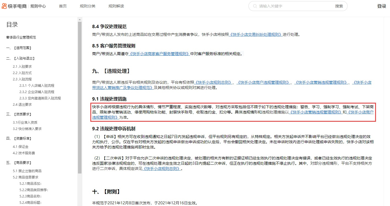390x206 pixels.
Task: Click the 十、【附则】 heading
Action: [x=106, y=192]
